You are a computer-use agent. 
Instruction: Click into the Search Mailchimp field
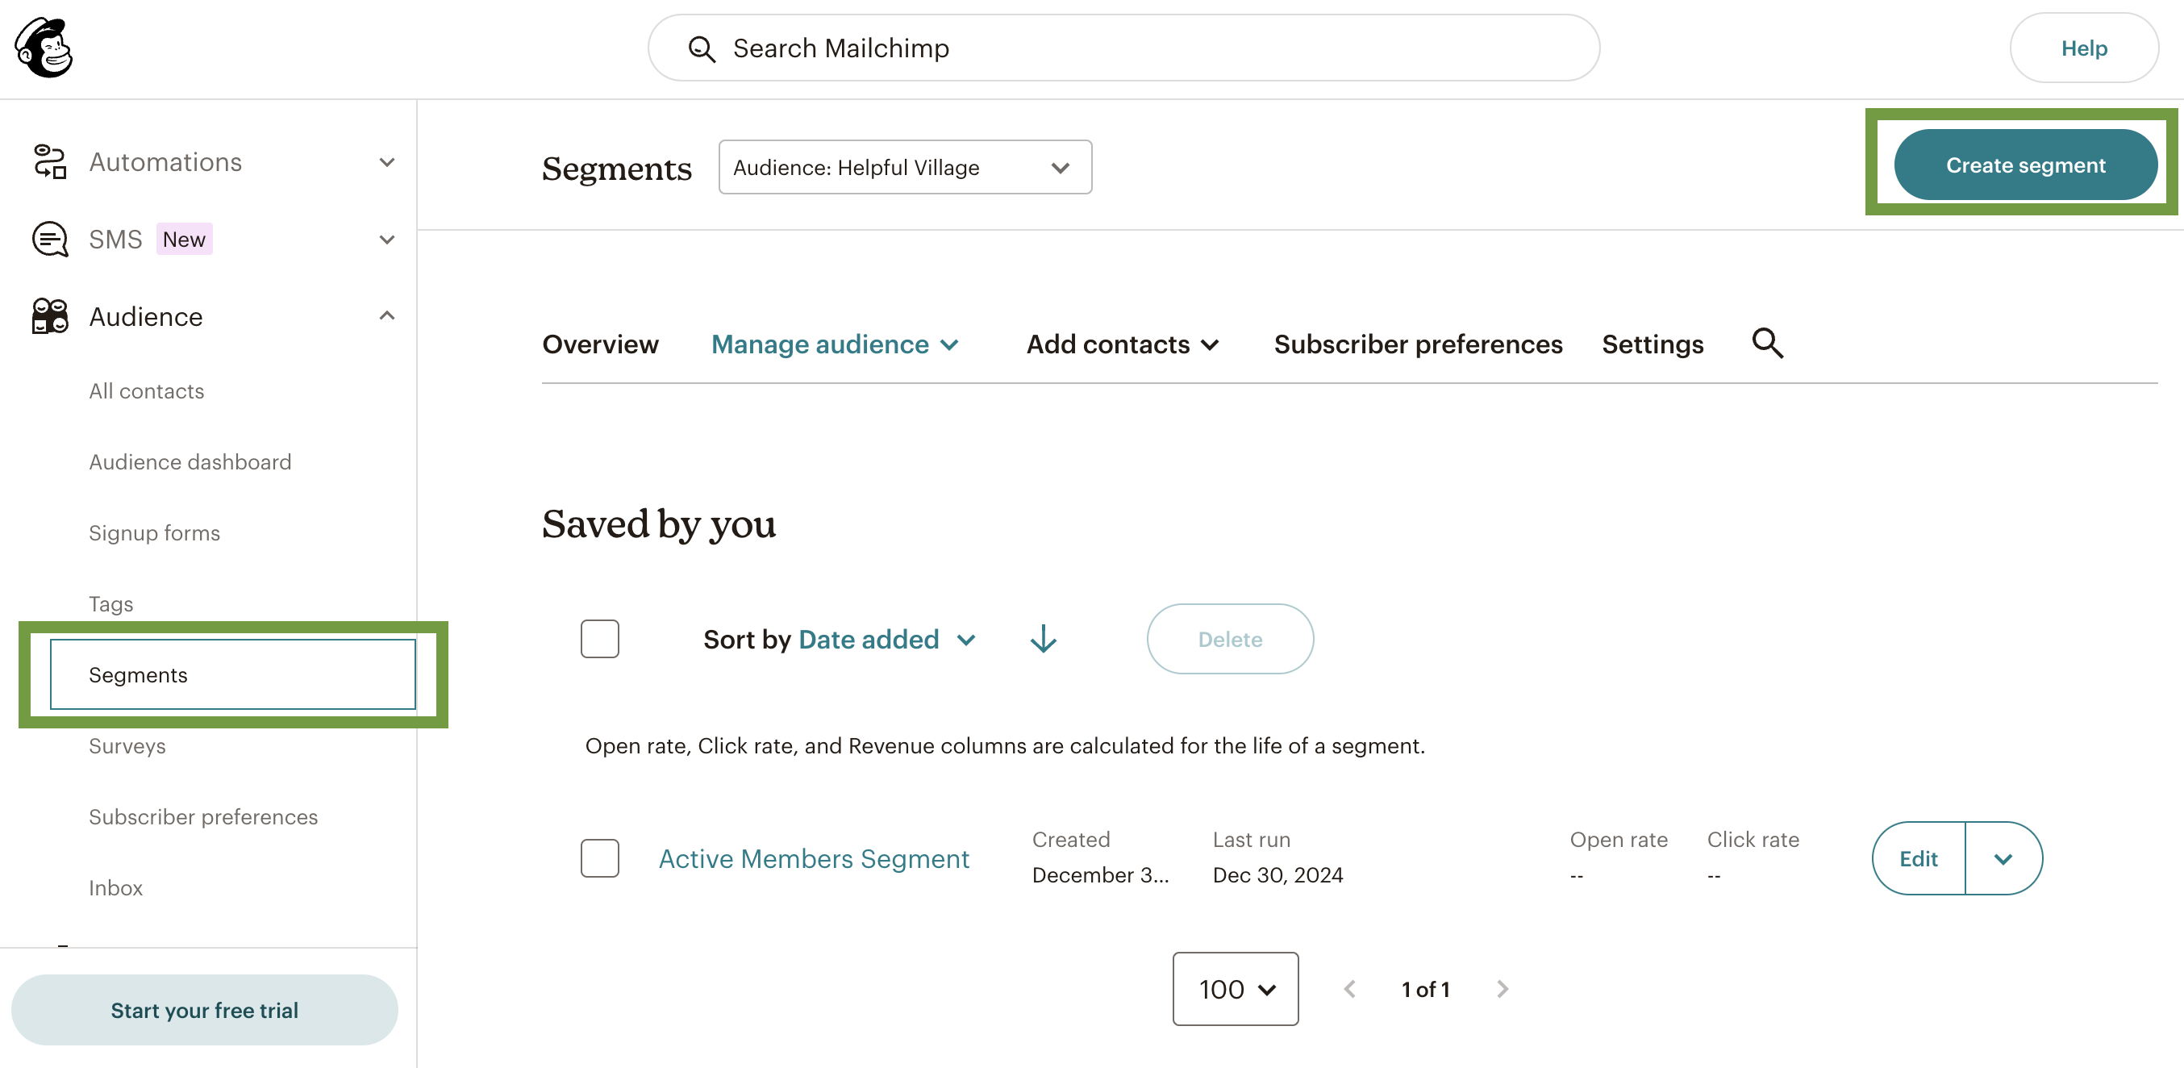[1123, 48]
